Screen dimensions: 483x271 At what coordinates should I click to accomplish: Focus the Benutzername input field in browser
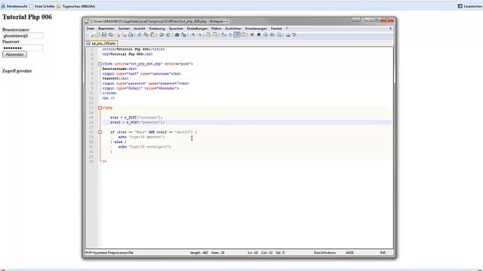point(23,35)
